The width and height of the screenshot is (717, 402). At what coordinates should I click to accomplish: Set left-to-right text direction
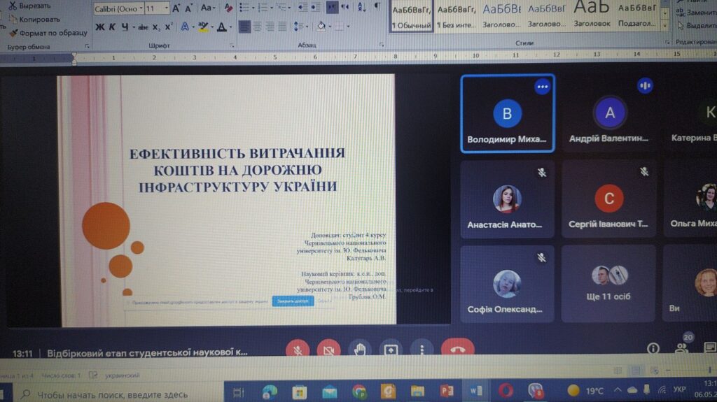332,7
